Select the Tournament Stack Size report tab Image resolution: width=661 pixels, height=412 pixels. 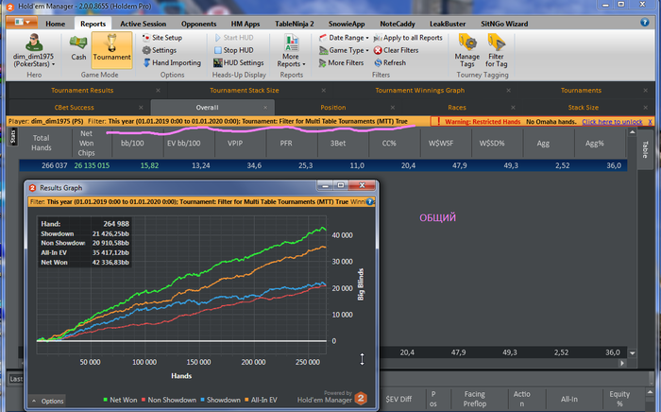(244, 91)
